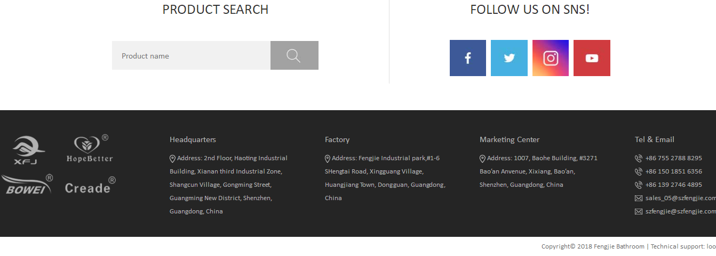
Task: Open the Instagram social icon
Action: [551, 58]
